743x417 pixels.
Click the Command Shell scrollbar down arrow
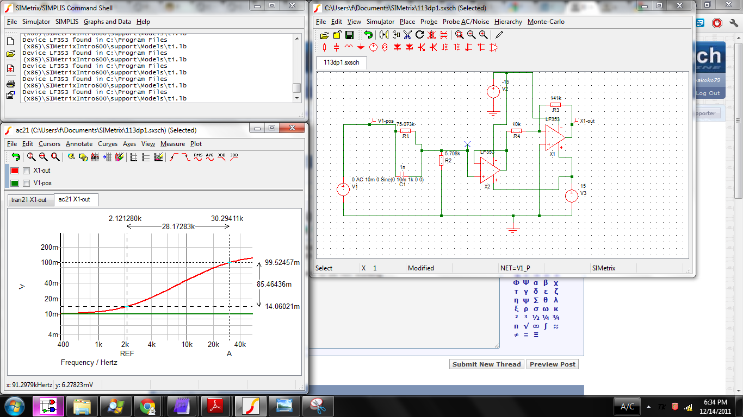296,98
